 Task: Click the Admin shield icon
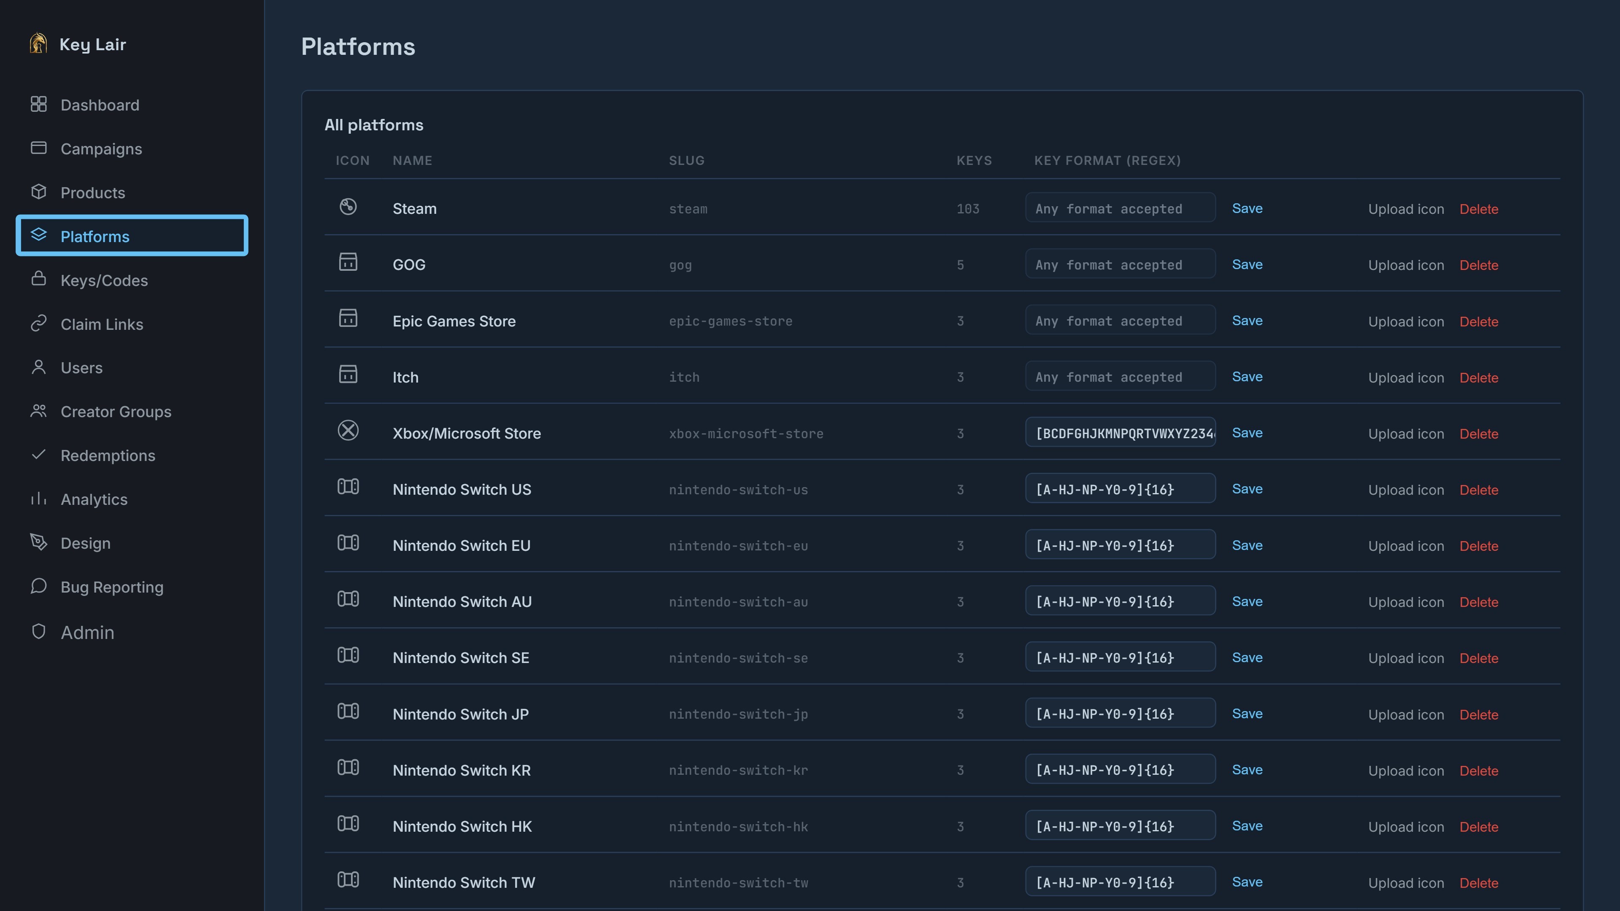pyautogui.click(x=38, y=631)
